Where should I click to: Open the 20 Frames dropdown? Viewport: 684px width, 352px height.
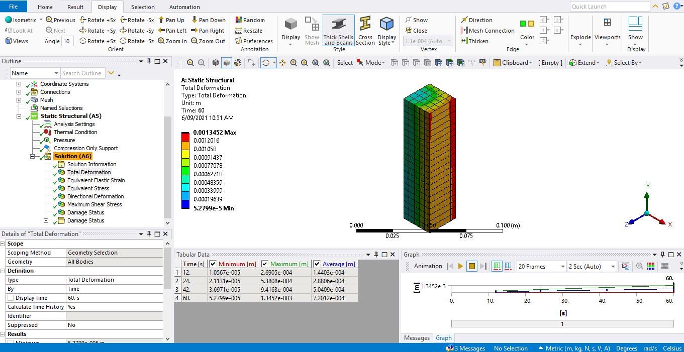tap(541, 267)
